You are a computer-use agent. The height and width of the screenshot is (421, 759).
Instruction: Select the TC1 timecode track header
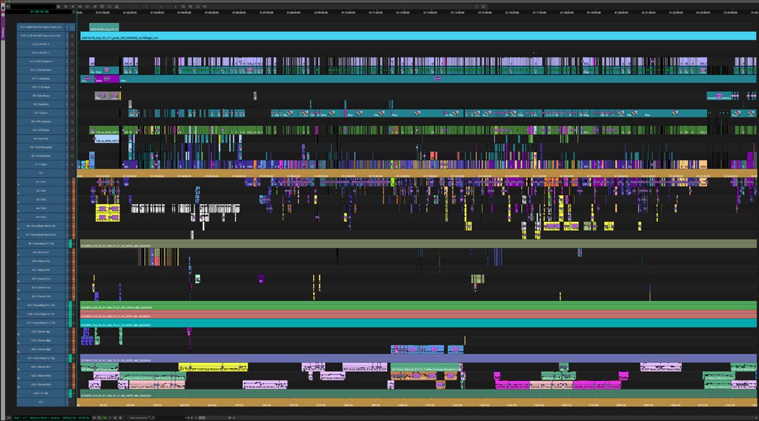tap(41, 173)
